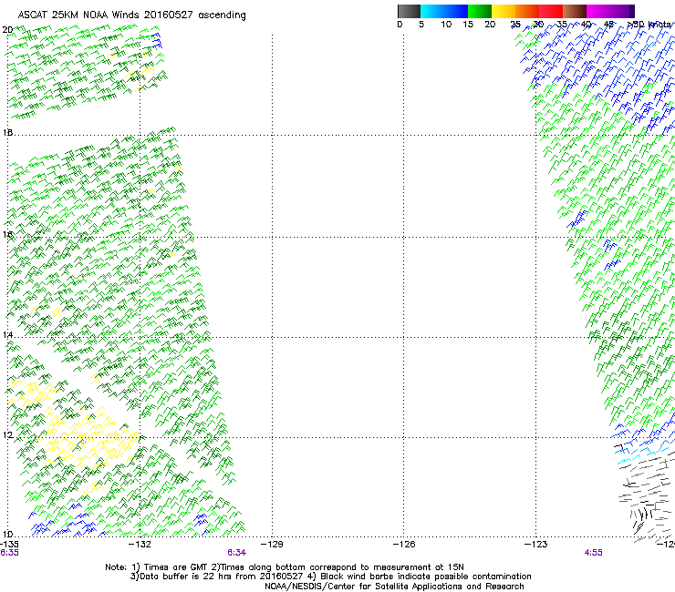Click longitude label -135
The width and height of the screenshot is (675, 592).
click(9, 545)
